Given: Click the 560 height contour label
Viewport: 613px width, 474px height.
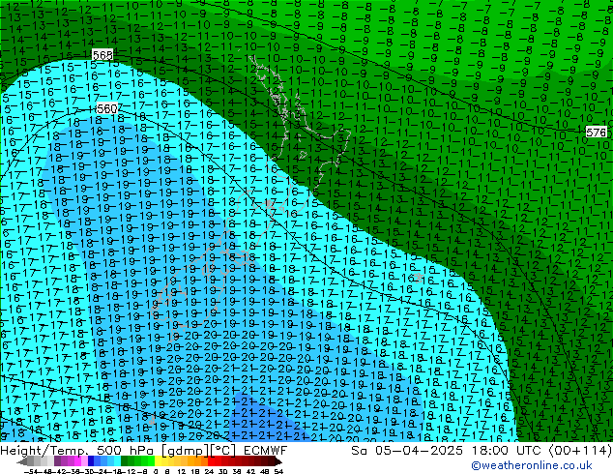Looking at the screenshot, I should point(106,108).
